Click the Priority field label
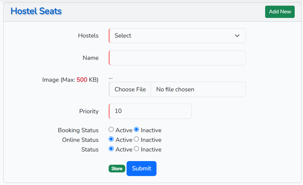303x185 pixels. [89, 111]
